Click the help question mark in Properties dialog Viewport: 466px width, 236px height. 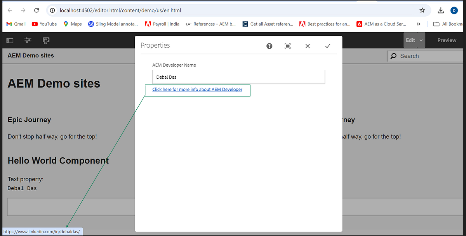(269, 46)
